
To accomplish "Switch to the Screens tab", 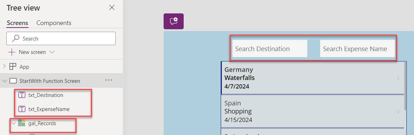I will [17, 23].
